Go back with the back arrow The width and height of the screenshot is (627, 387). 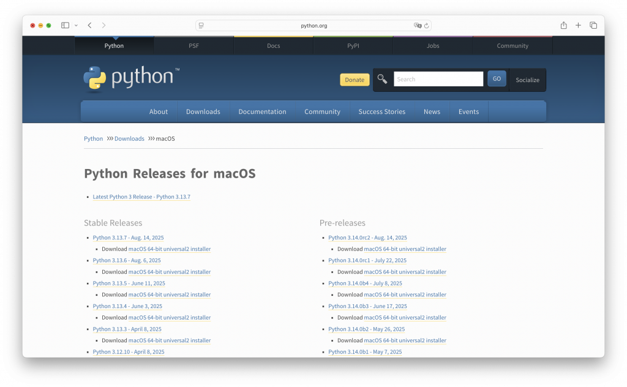click(89, 25)
